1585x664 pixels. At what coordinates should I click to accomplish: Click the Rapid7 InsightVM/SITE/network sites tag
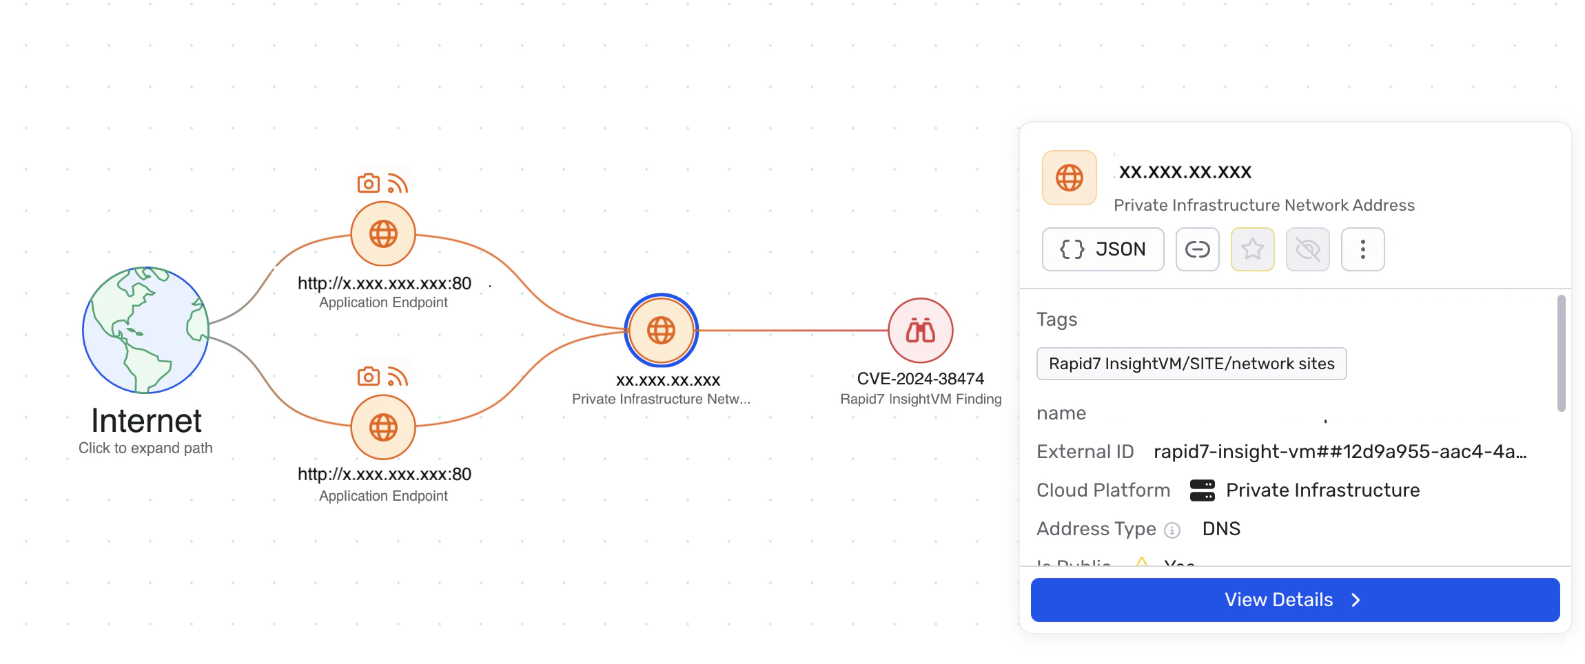(1191, 364)
